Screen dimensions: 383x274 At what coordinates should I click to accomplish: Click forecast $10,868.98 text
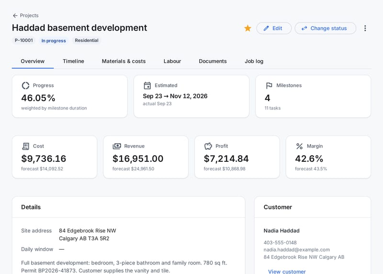225,169
